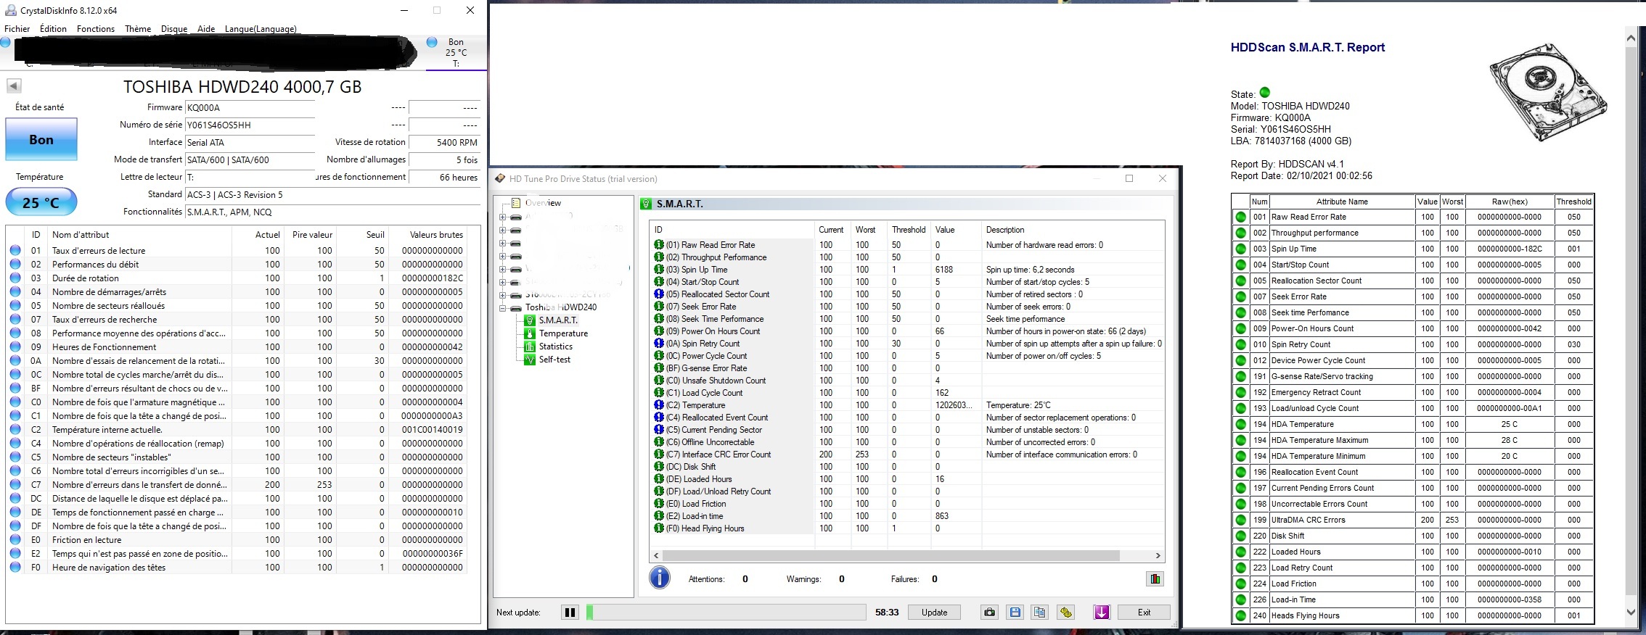Select the Self-test tree item
1646x635 pixels.
(x=554, y=360)
